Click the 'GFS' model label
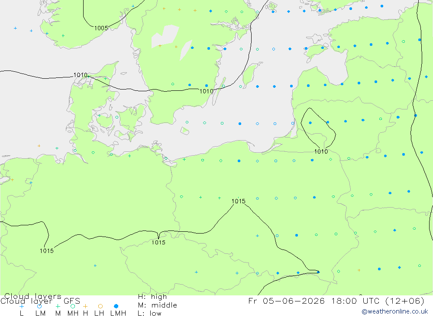This screenshot has height=317, width=433. coord(72,301)
